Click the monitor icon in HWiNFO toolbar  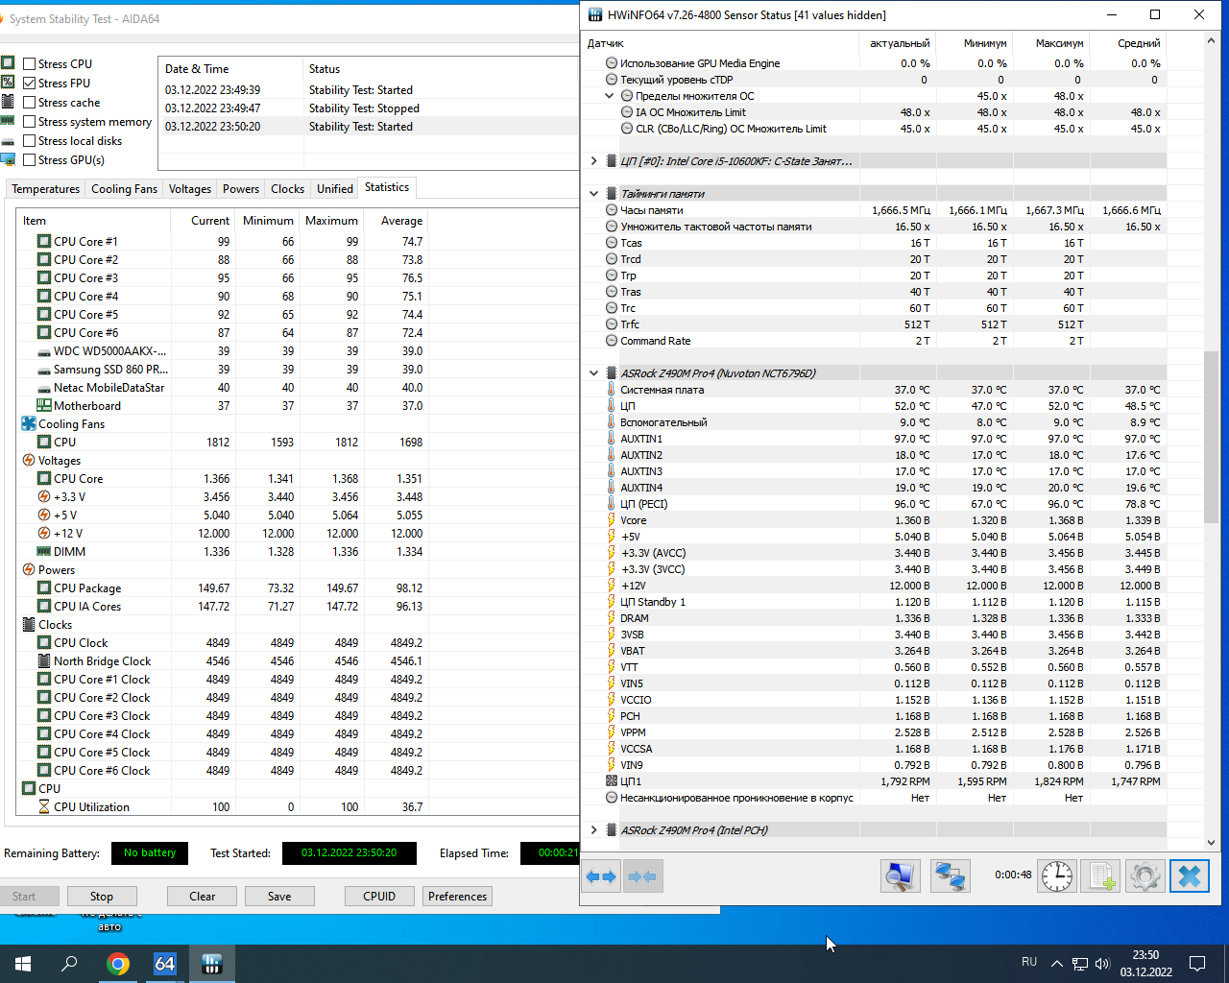pos(901,875)
